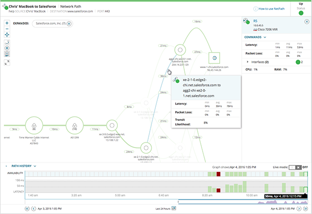Open the network path in full screen
312x214 pixels.
pyautogui.click(x=6, y=62)
